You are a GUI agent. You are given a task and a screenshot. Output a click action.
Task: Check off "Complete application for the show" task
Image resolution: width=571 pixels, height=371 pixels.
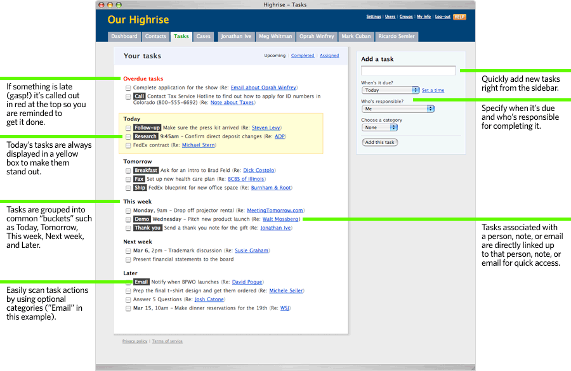(x=128, y=88)
